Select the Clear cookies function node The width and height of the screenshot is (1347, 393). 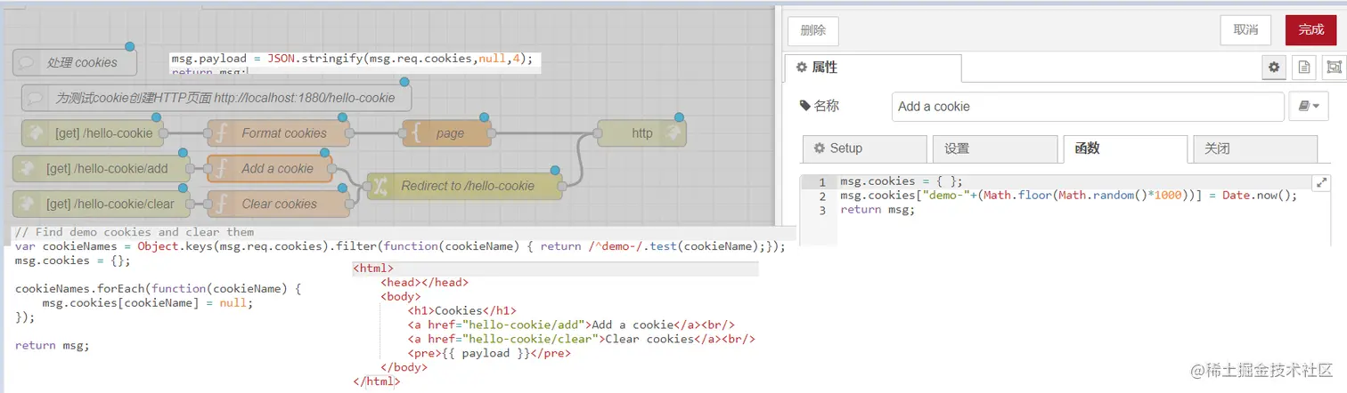click(278, 204)
